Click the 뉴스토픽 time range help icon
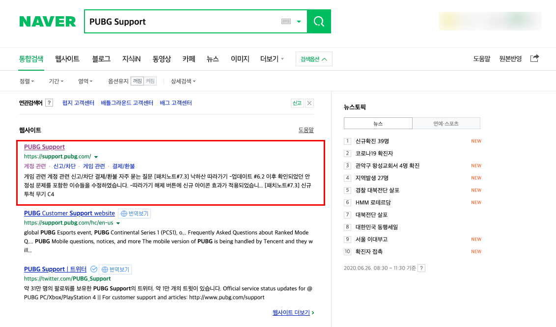The image size is (556, 327). (x=421, y=268)
